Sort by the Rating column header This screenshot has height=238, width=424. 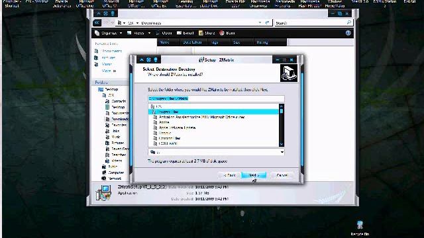click(270, 42)
